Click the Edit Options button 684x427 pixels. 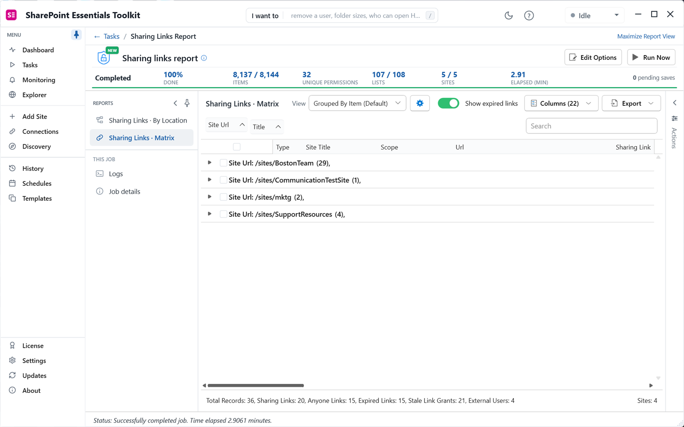click(x=593, y=57)
